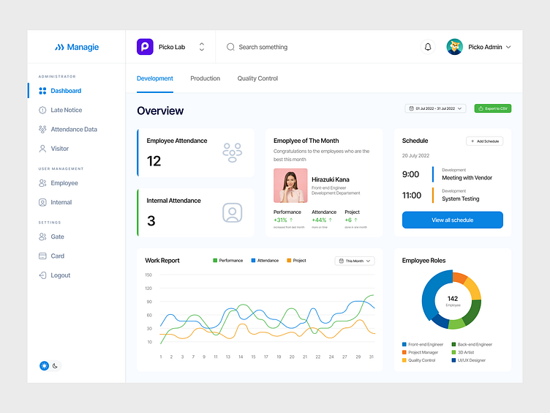Open Late Notice menu item
The width and height of the screenshot is (550, 413).
tap(67, 110)
